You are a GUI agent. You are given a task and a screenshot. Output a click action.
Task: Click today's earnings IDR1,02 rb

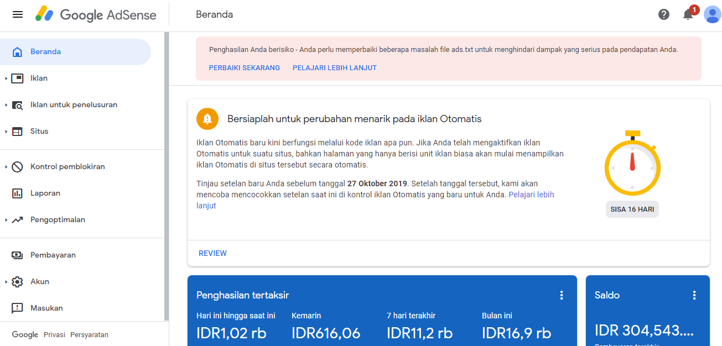231,333
